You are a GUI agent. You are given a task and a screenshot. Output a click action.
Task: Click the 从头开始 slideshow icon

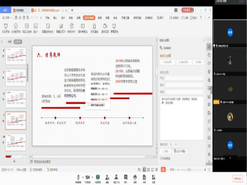coord(6,27)
